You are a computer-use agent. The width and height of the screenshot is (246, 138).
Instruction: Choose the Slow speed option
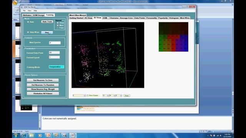[x=58, y=23]
